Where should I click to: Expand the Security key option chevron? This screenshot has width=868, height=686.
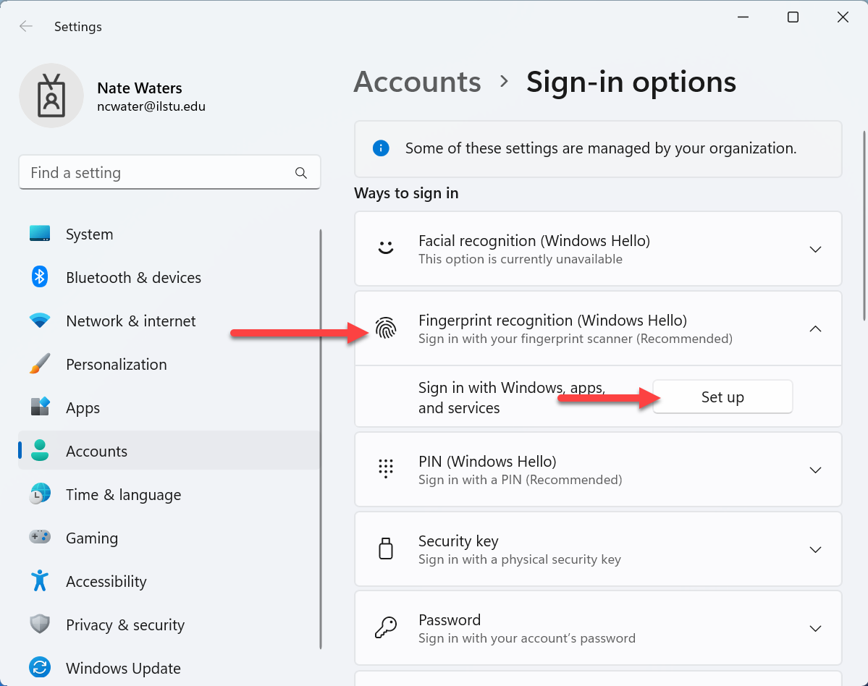pos(815,549)
